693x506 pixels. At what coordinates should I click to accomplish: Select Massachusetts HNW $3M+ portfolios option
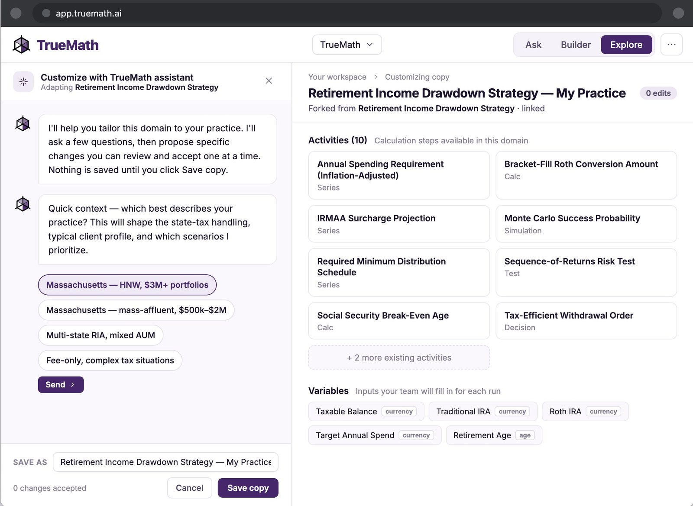pos(127,285)
